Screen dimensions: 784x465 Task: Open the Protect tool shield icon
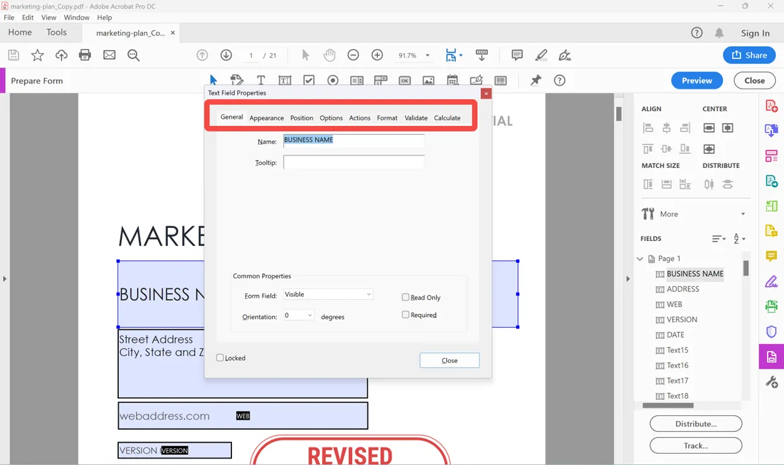771,331
